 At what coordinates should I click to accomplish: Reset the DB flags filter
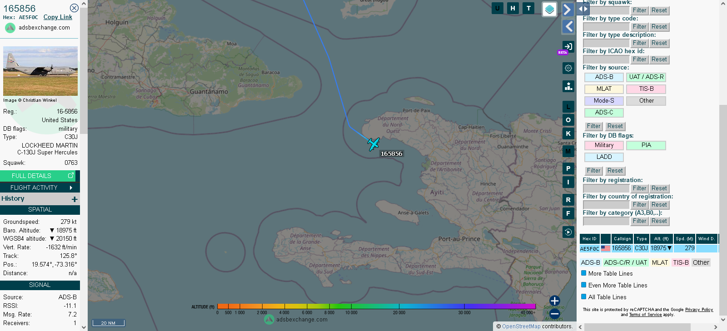coord(615,171)
